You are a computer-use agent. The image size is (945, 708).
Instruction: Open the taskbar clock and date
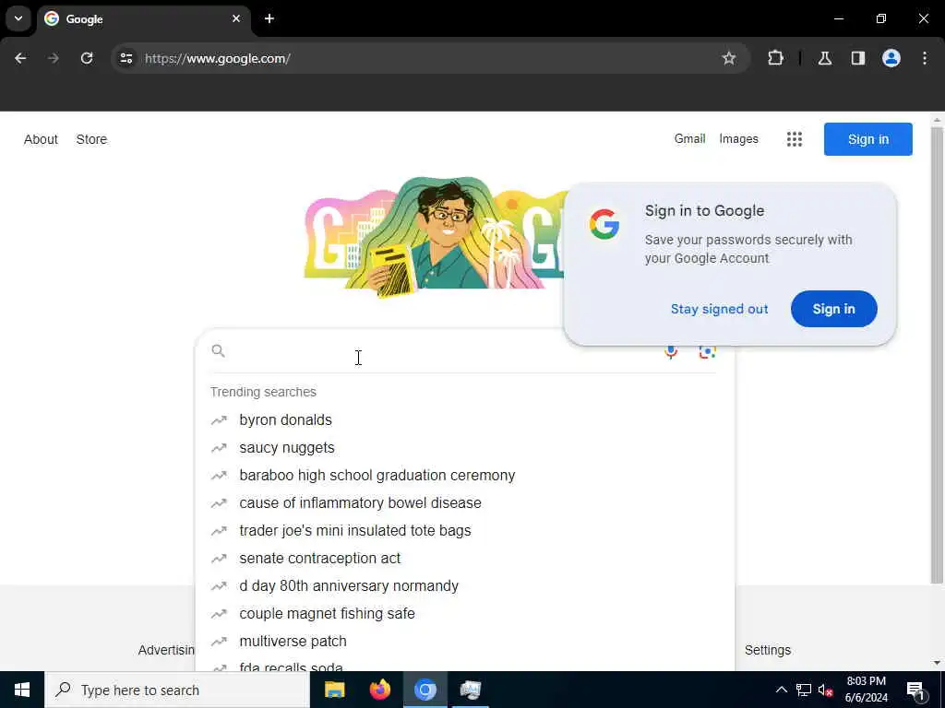866,690
